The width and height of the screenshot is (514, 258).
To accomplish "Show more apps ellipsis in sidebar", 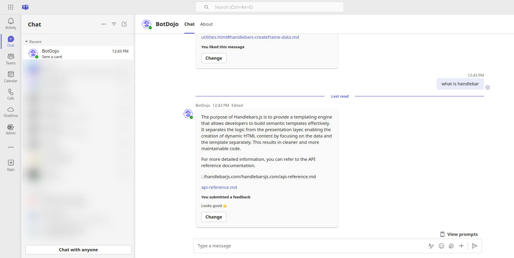I will [11, 147].
